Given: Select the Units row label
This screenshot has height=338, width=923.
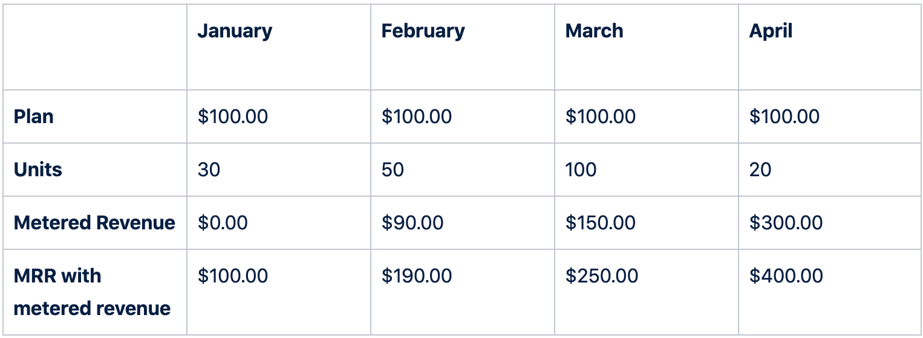Looking at the screenshot, I should coord(38,170).
